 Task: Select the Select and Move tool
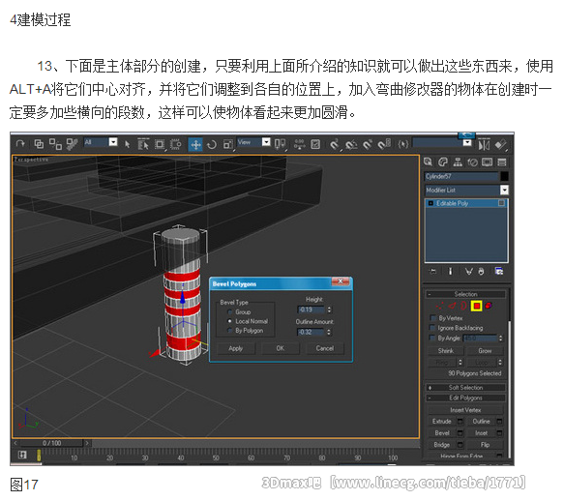pyautogui.click(x=195, y=144)
